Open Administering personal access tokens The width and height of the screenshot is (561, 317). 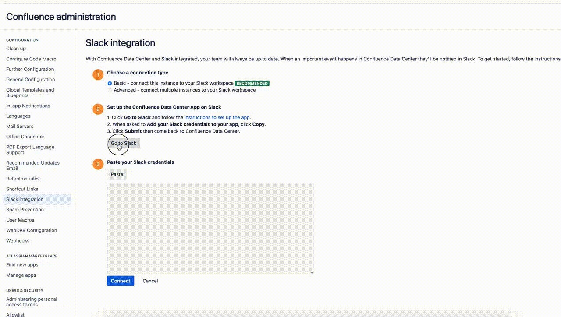(x=32, y=302)
